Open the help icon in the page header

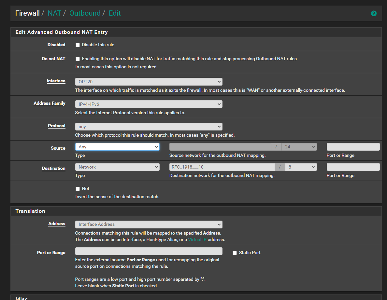click(373, 14)
